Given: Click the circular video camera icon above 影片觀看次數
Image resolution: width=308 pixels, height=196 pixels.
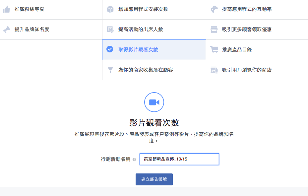Looking at the screenshot, I should coord(154,102).
